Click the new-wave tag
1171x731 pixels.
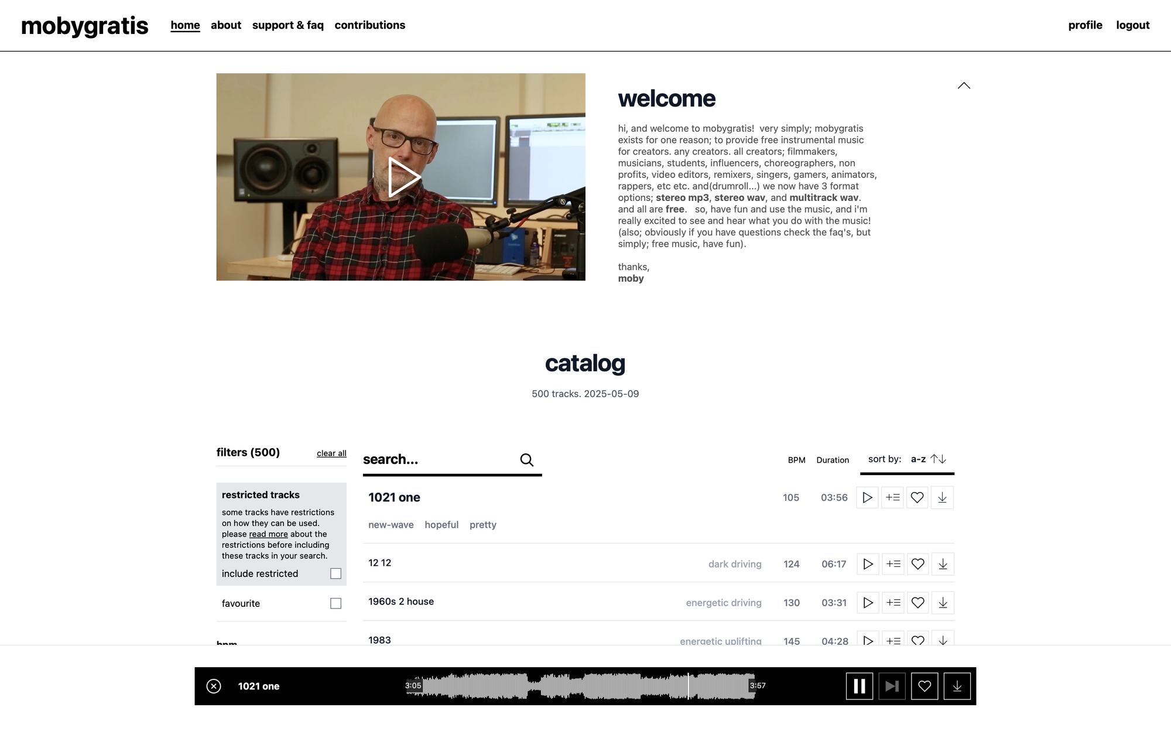391,525
